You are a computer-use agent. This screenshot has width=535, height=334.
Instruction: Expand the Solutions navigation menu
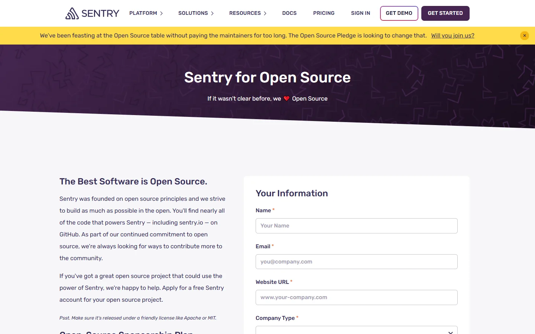(196, 13)
